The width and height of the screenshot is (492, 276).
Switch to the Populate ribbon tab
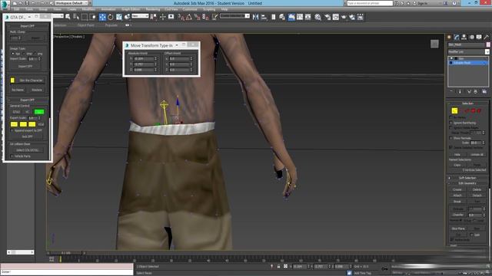(111, 25)
